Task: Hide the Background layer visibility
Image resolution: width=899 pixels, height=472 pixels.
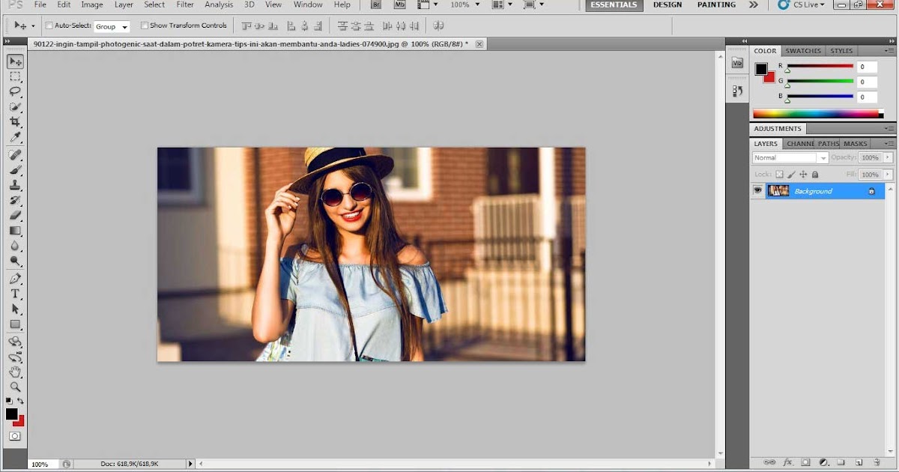Action: pyautogui.click(x=758, y=190)
